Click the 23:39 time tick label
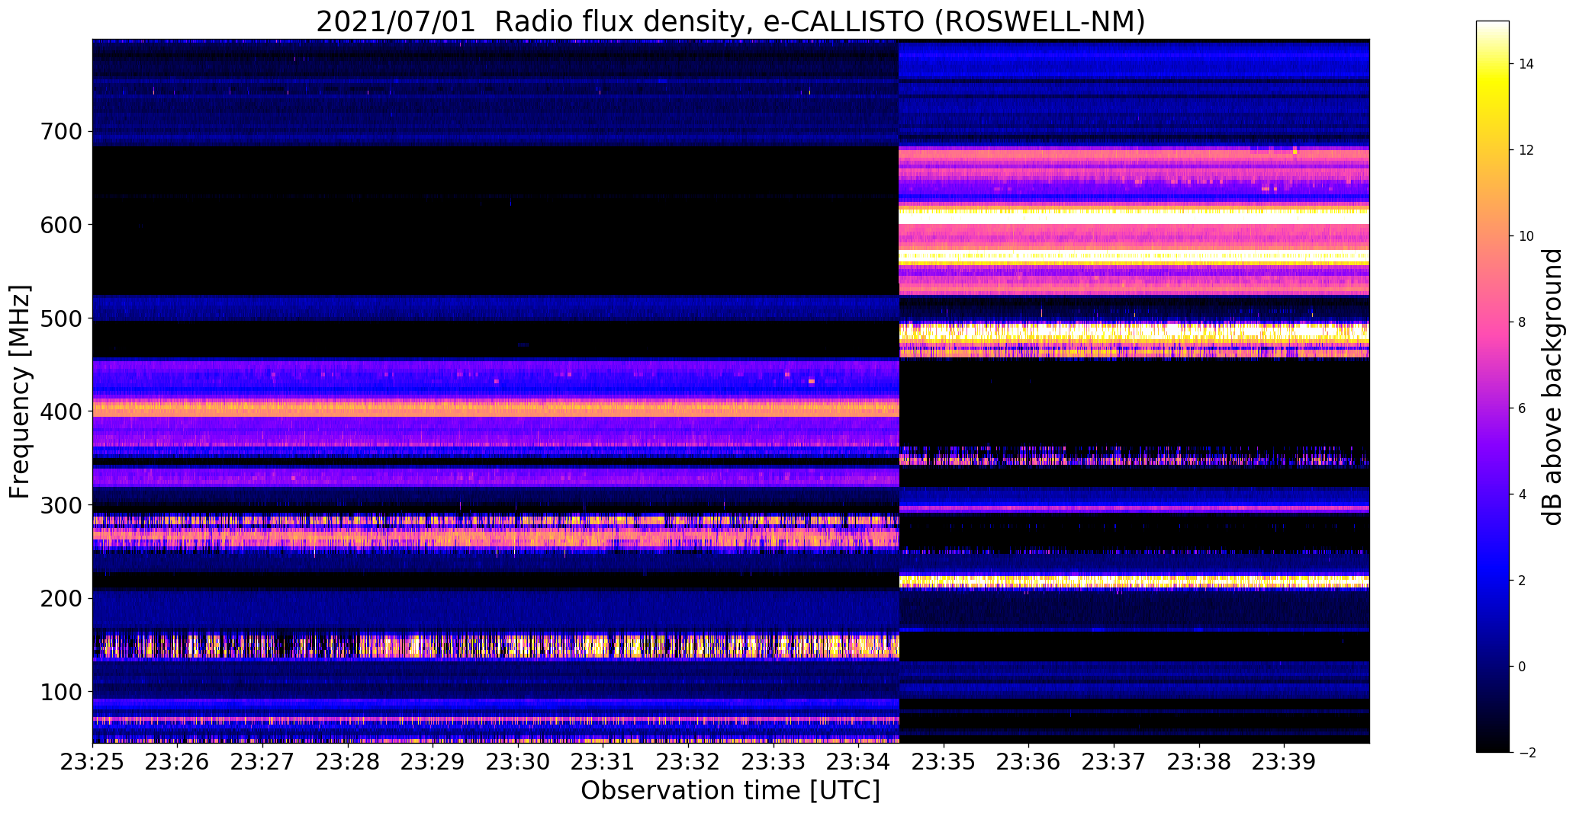 click(x=1285, y=762)
